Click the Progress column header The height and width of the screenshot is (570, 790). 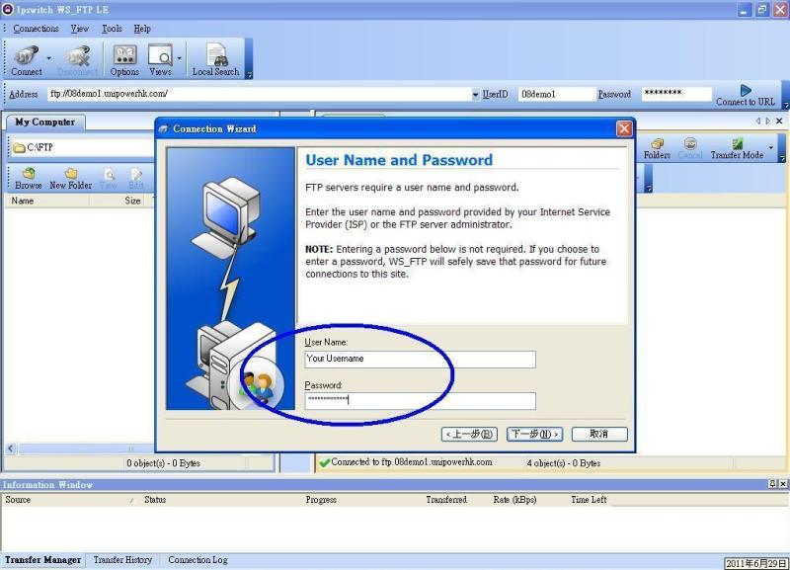coord(320,500)
